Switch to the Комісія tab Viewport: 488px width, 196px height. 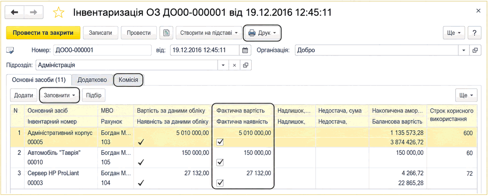(x=128, y=80)
